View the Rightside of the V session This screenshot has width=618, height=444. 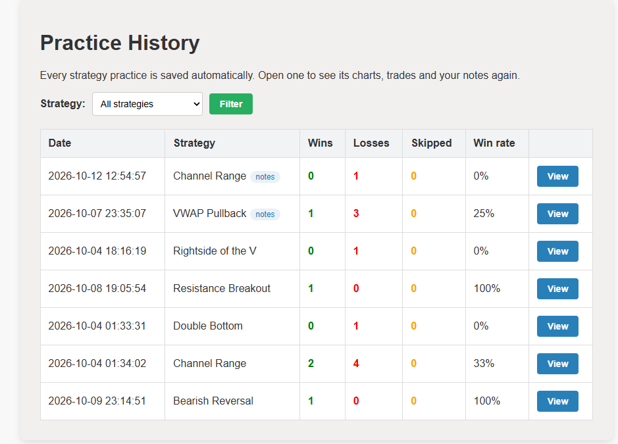coord(557,251)
